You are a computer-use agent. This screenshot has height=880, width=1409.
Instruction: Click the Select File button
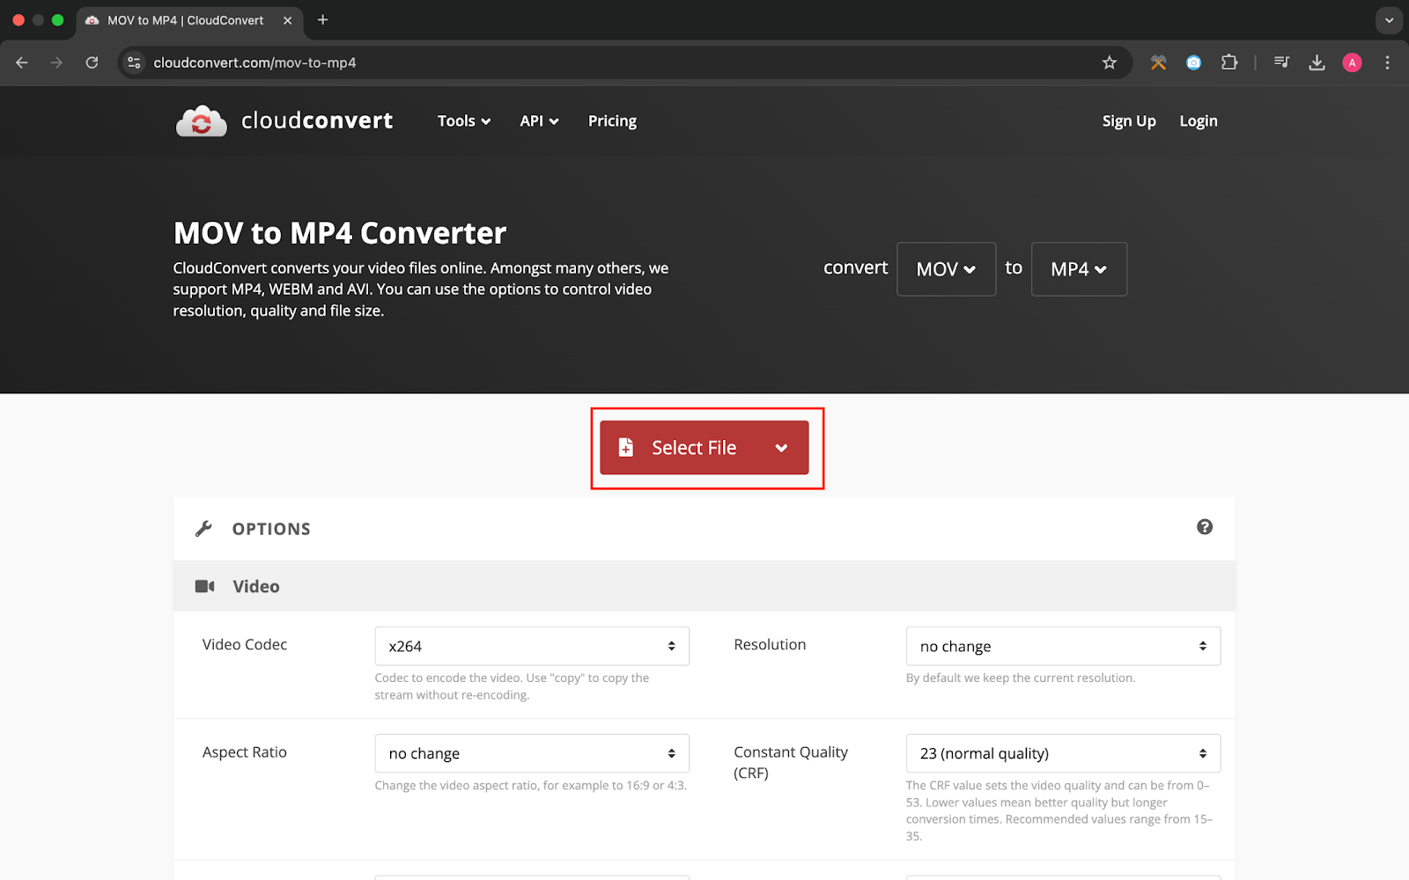[694, 448]
